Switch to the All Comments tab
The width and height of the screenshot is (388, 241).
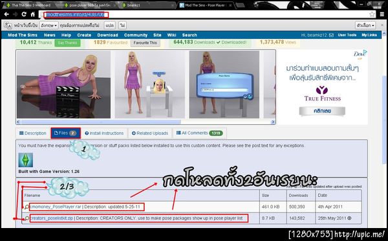[x=199, y=133]
